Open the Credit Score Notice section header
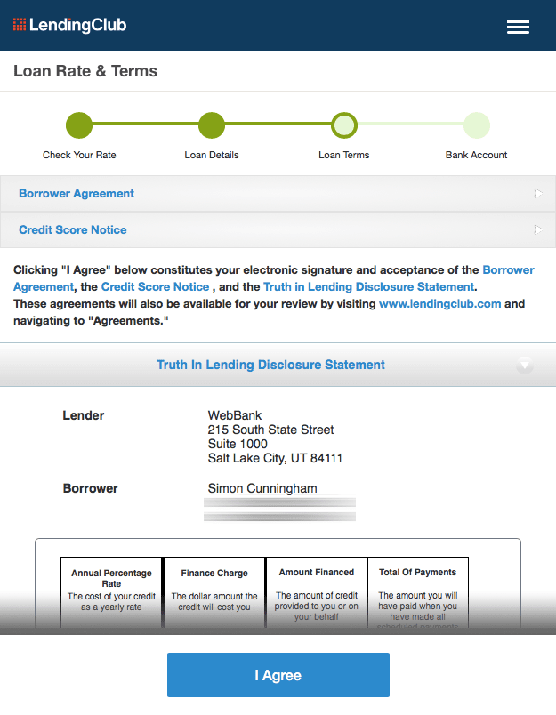Screen dimensions: 556x715 [278, 229]
